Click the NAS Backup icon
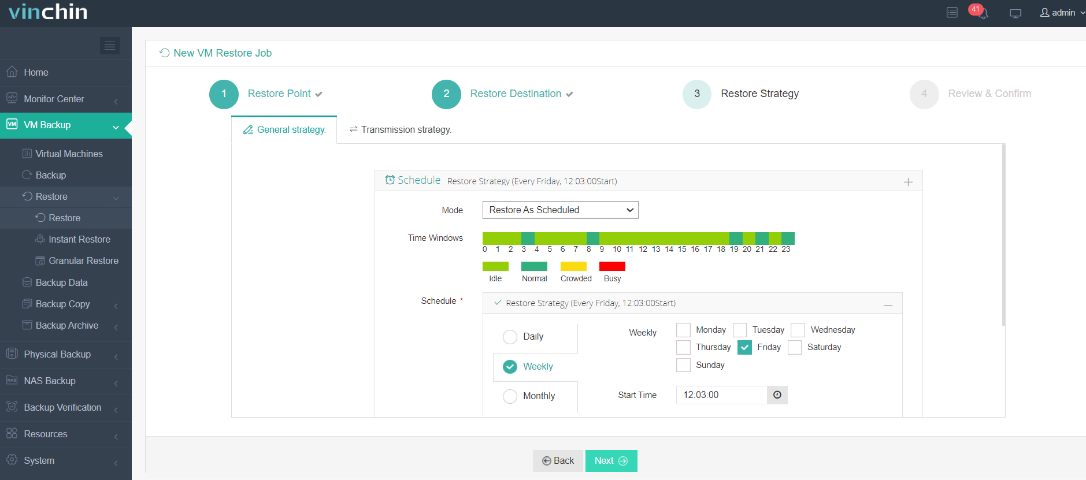 [x=12, y=380]
